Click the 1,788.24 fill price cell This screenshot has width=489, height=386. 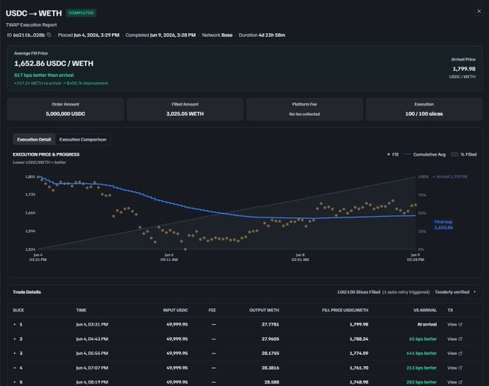coord(359,339)
